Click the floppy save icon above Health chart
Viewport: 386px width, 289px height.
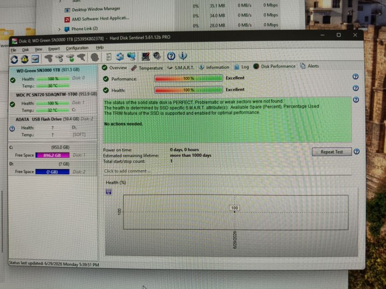coord(108,192)
